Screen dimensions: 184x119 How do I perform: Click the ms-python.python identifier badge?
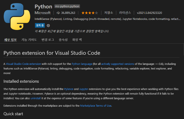(x=67, y=6)
